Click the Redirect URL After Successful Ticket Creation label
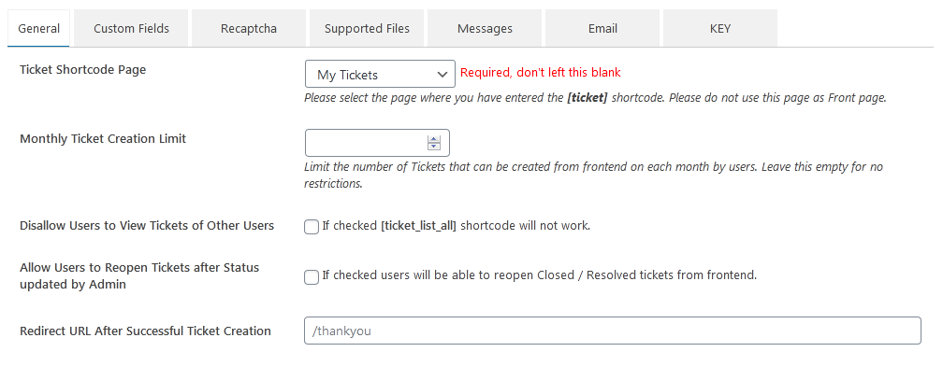The image size is (943, 366). coord(146,331)
